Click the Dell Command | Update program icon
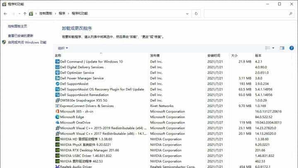 58,61
